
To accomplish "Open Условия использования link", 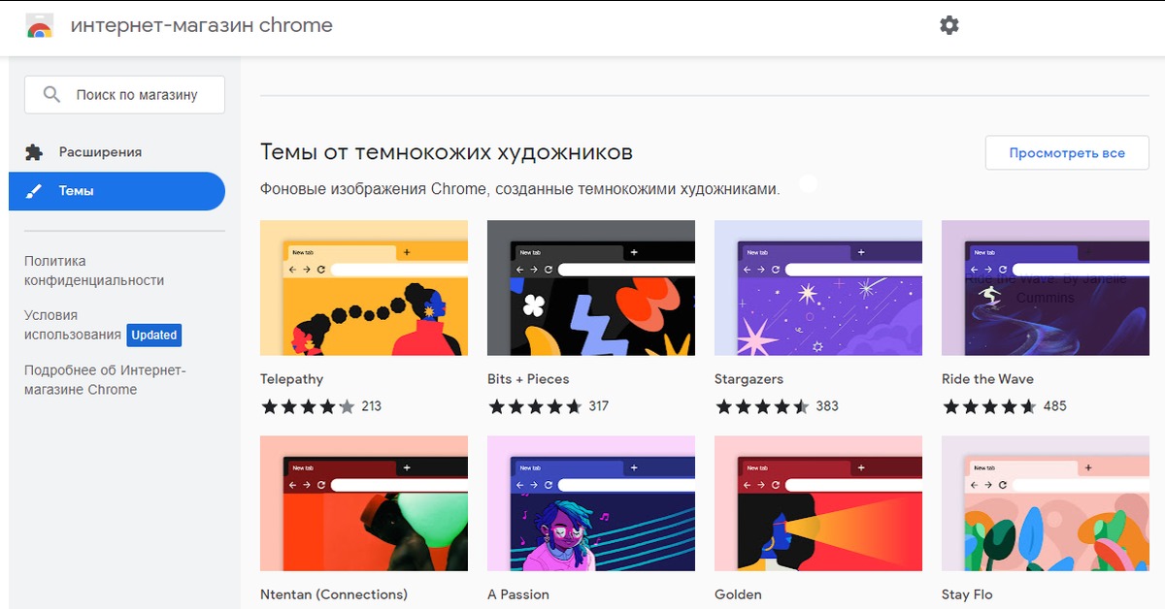I will click(73, 325).
